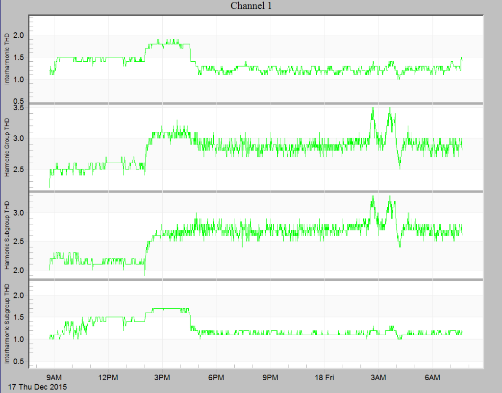Image resolution: width=502 pixels, height=393 pixels.
Task: Click the divider between top two plots
Action: tap(251, 103)
